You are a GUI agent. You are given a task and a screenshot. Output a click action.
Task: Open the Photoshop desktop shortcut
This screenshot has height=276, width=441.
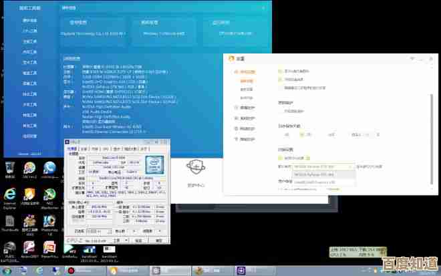pos(49,225)
